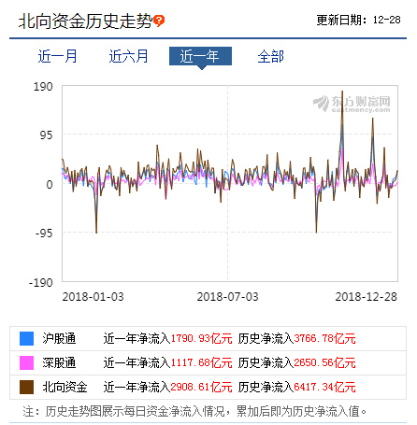The height and width of the screenshot is (425, 417).
Task: Click the 北向资金历史走势 title
Action: coord(86,21)
